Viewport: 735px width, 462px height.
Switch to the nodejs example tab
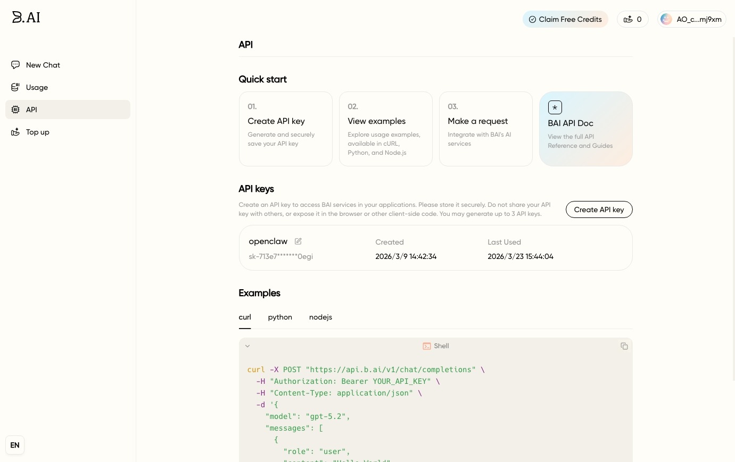[320, 317]
